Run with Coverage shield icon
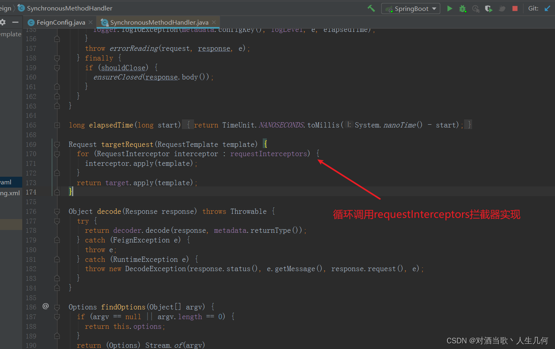Screen dimensions: 555x349 point(489,8)
